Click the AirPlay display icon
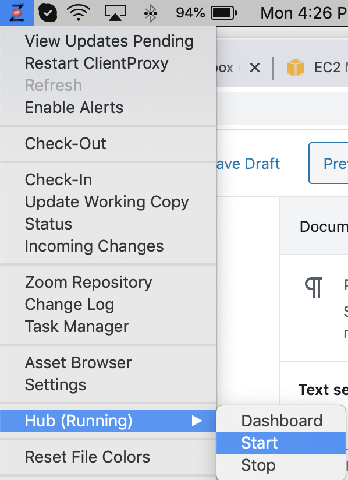Image resolution: width=348 pixels, height=480 pixels. [x=115, y=13]
